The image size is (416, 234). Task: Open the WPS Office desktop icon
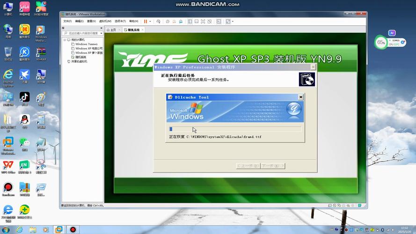point(8,167)
